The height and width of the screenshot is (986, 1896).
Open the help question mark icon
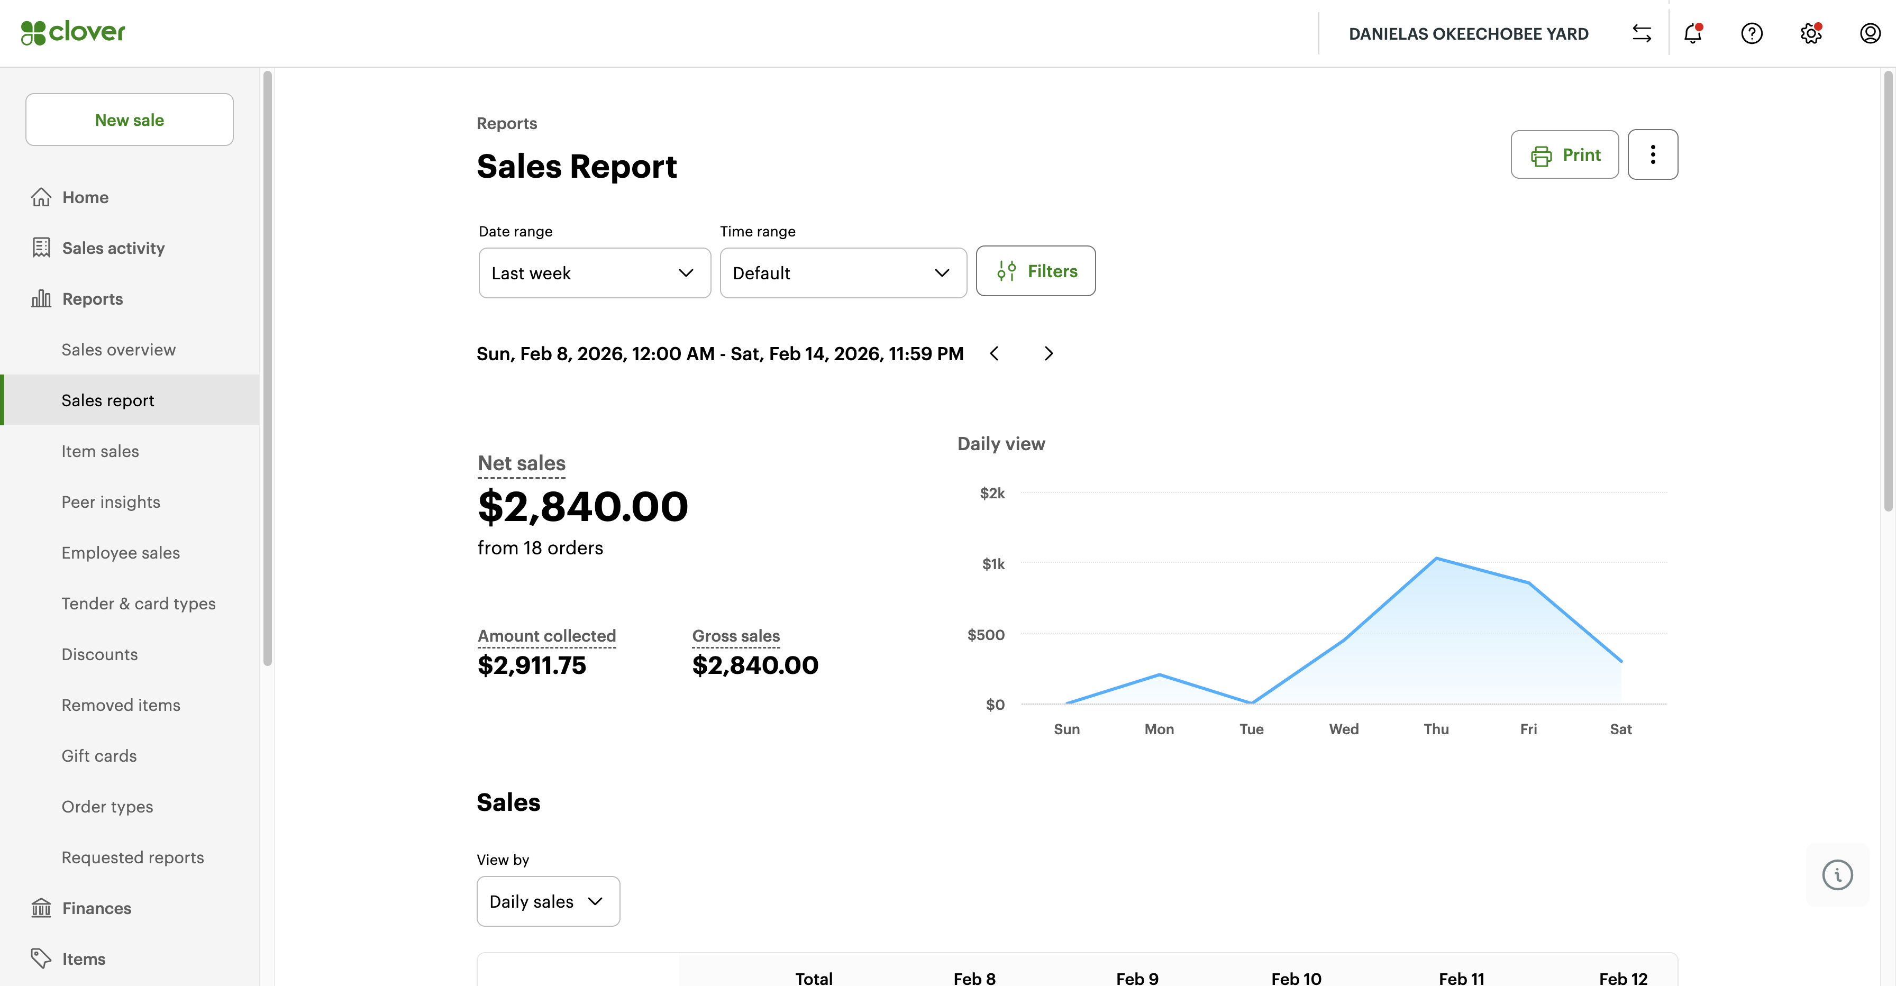[x=1752, y=33]
